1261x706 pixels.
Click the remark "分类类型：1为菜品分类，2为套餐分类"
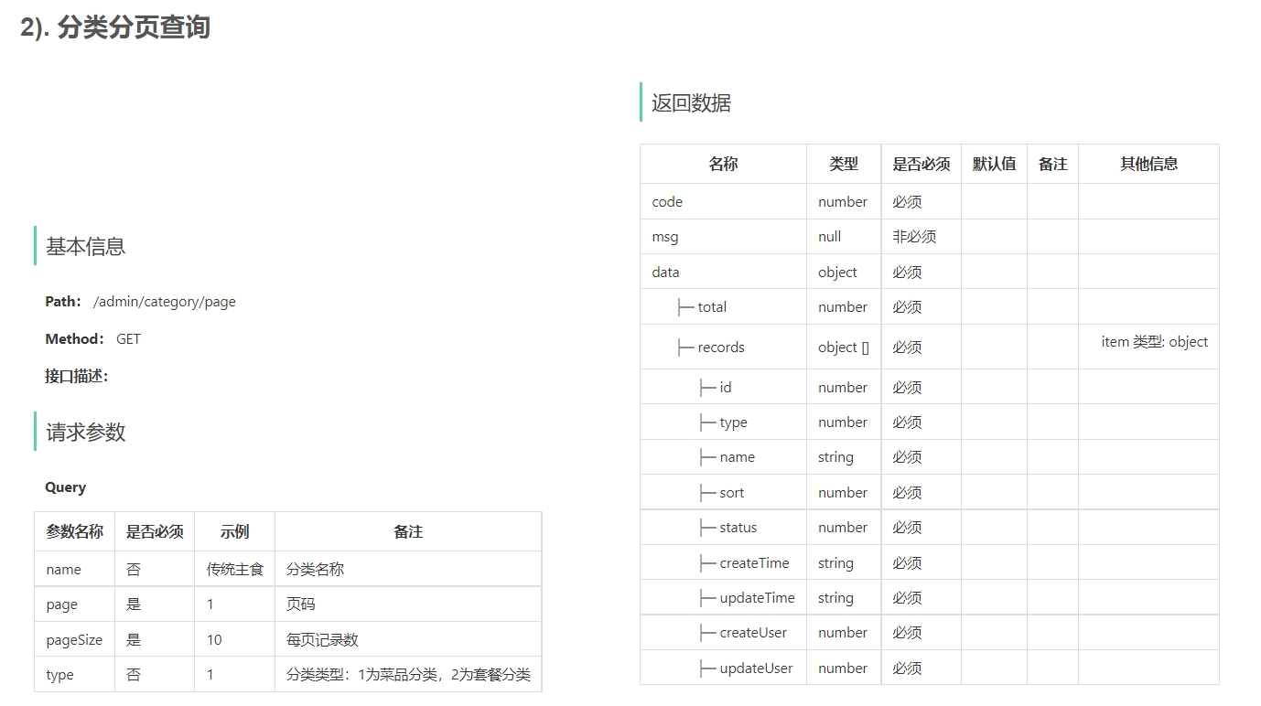(x=408, y=675)
